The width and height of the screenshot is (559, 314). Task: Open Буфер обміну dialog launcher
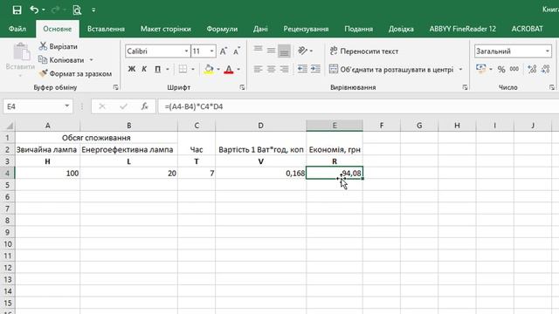115,87
